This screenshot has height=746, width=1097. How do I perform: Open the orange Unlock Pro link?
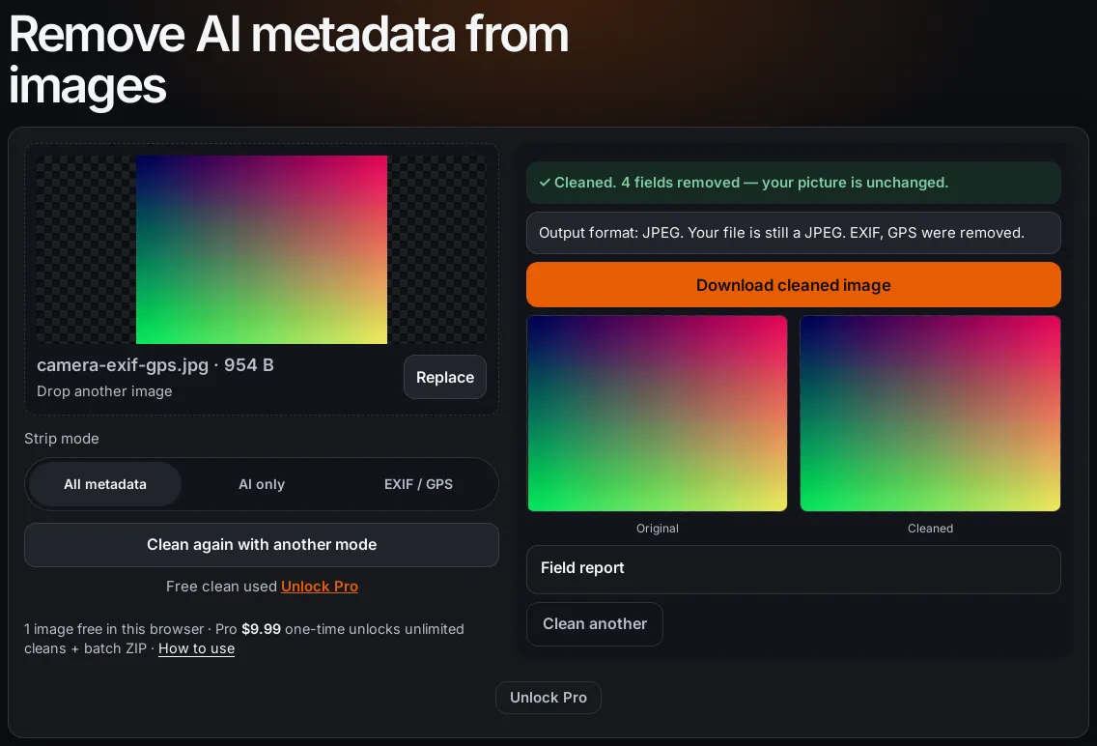click(x=319, y=587)
